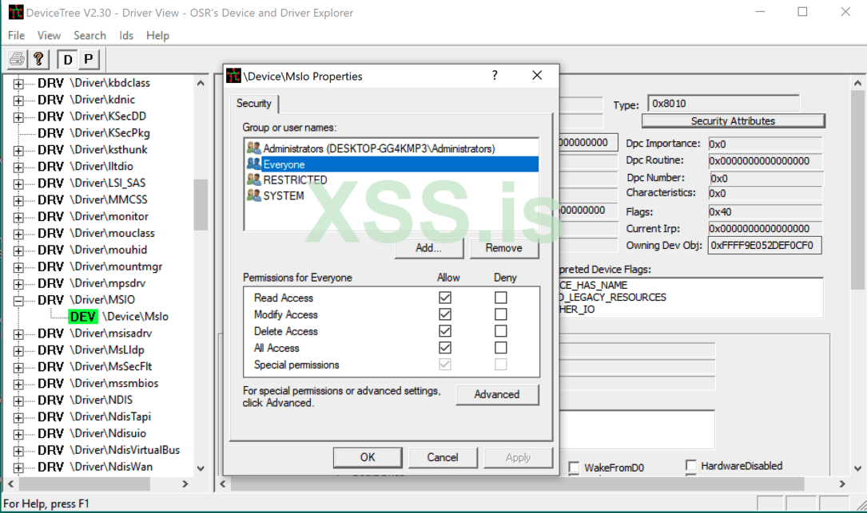Collapse the \Driver\MSIO node

point(18,301)
